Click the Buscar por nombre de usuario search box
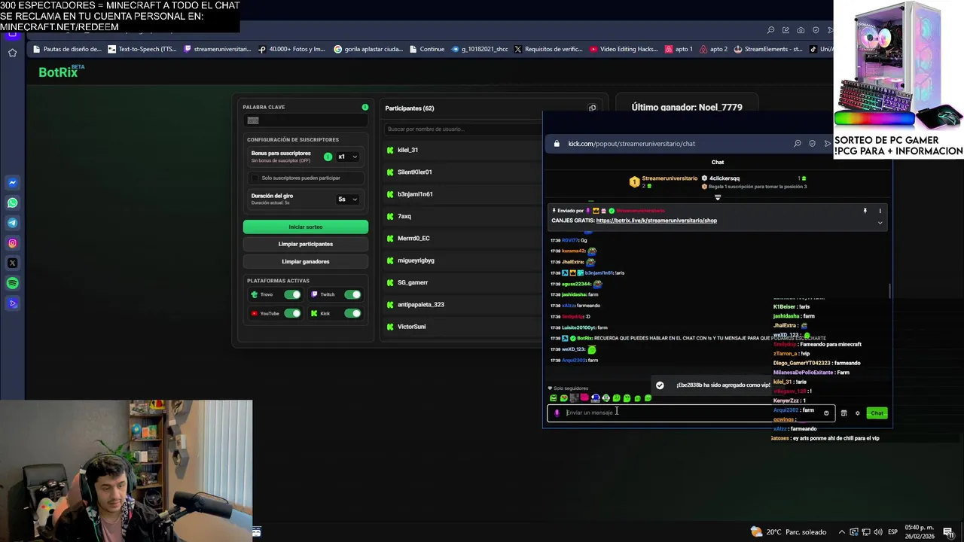This screenshot has height=542, width=964. click(x=462, y=129)
